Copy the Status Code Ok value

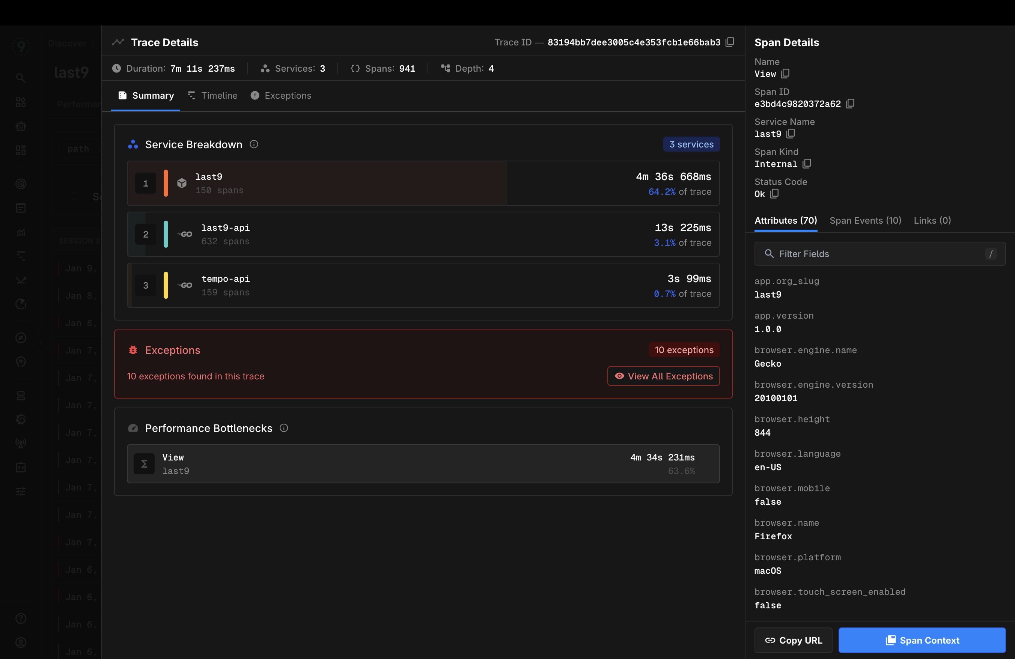click(x=774, y=194)
